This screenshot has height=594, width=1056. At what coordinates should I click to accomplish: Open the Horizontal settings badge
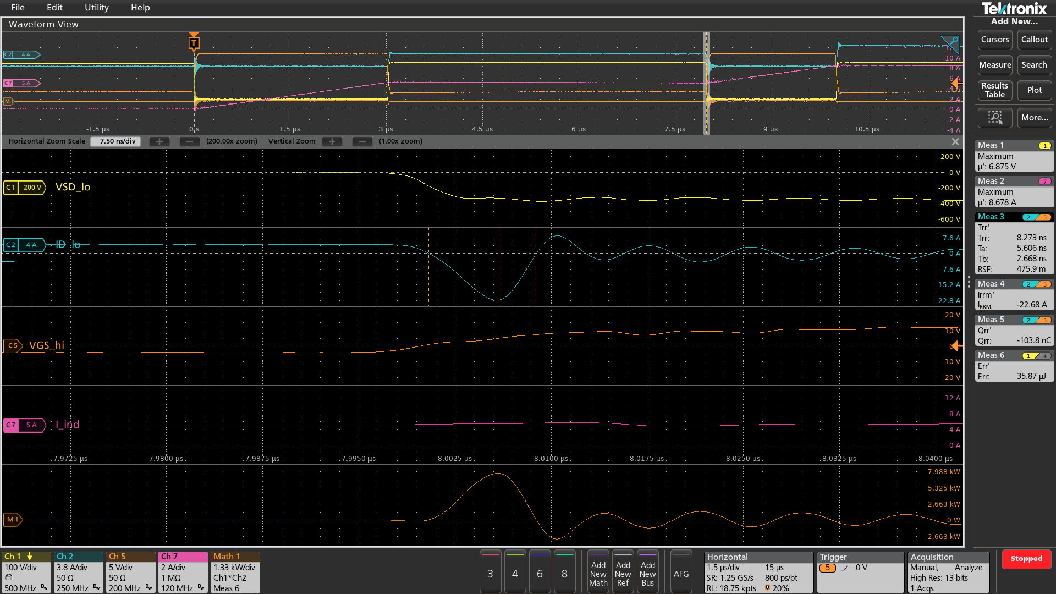pyautogui.click(x=758, y=572)
